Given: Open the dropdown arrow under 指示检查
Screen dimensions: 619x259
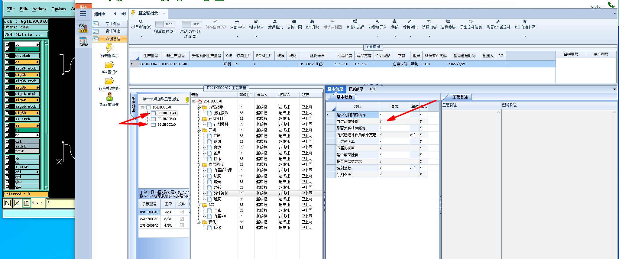Looking at the screenshot, I should pyautogui.click(x=256, y=37).
